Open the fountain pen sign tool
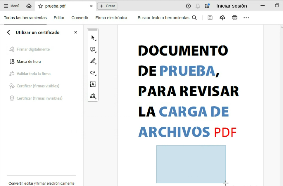Viewport: 283px width, 186px height. point(93,96)
